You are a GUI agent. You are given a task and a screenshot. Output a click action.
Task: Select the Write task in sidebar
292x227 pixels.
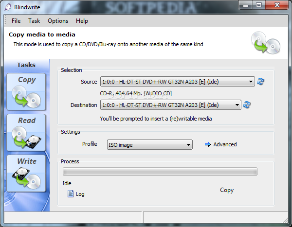coord(26,173)
